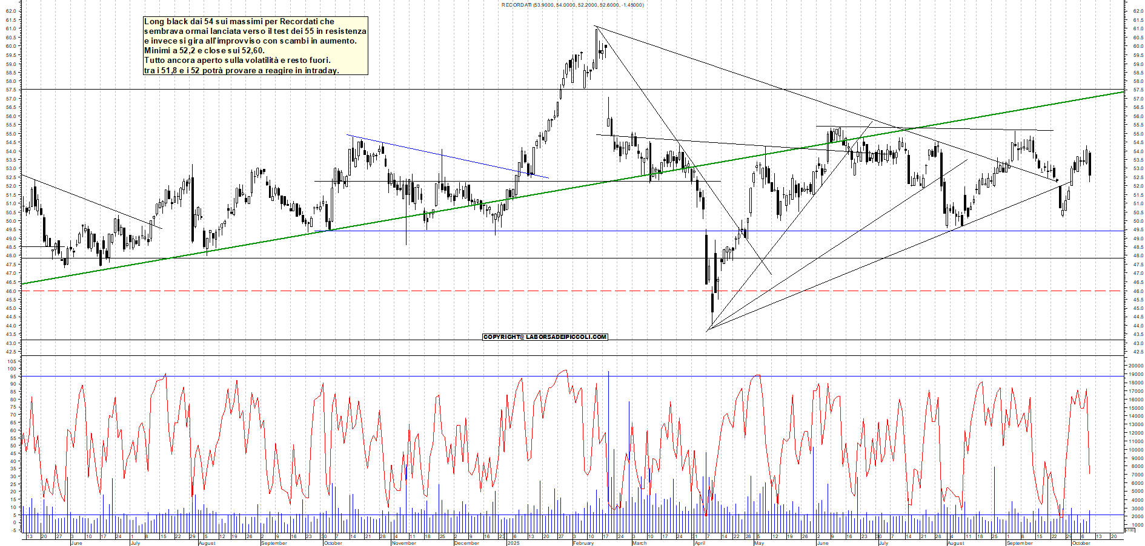Click the May label on the time axis

point(759,543)
